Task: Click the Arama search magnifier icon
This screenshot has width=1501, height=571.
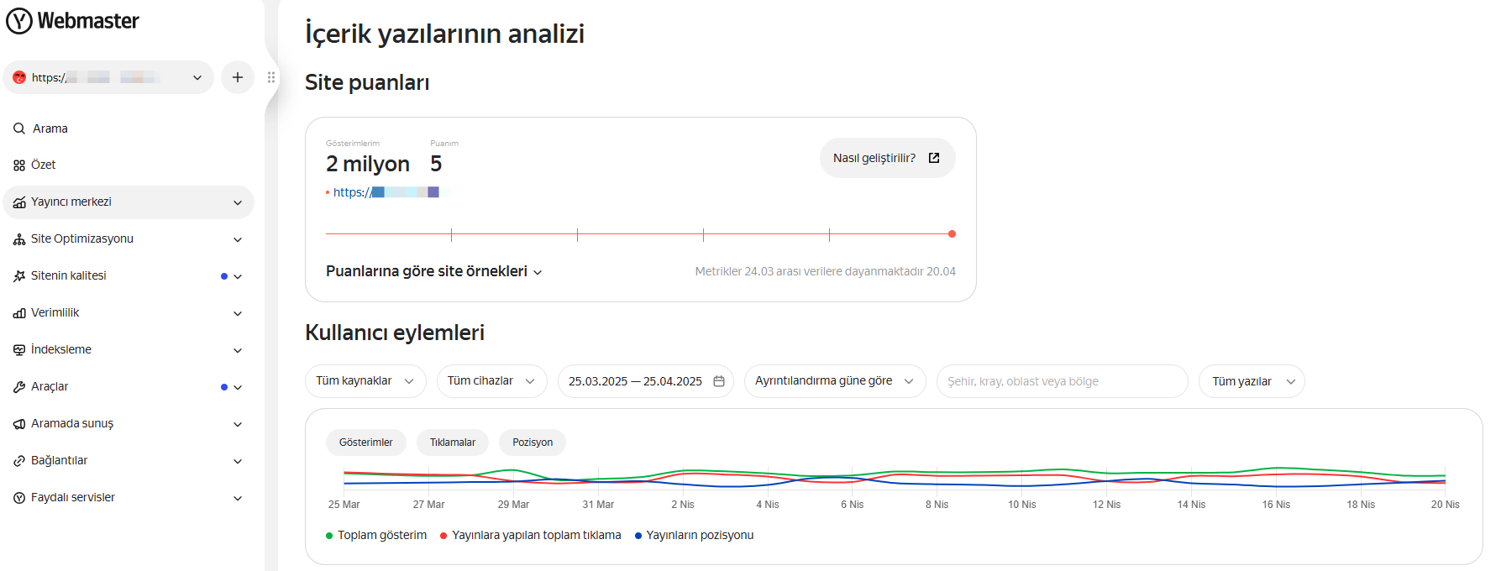Action: [x=19, y=128]
